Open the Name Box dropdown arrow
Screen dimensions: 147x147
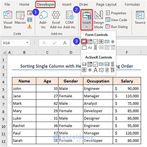click(27, 42)
